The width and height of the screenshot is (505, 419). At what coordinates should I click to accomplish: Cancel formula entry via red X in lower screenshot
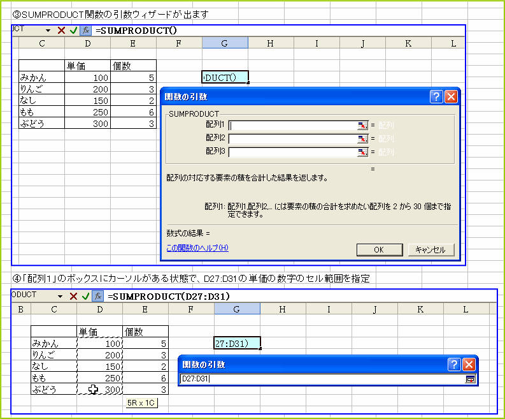73,296
